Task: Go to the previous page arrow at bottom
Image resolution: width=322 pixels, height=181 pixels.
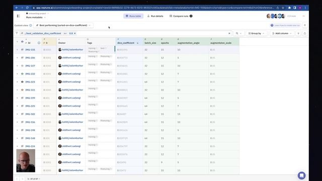Action: 17,179
